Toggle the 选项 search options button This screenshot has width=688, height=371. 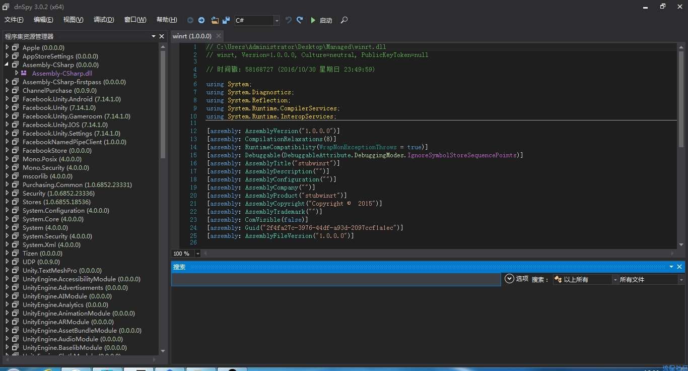pyautogui.click(x=516, y=279)
